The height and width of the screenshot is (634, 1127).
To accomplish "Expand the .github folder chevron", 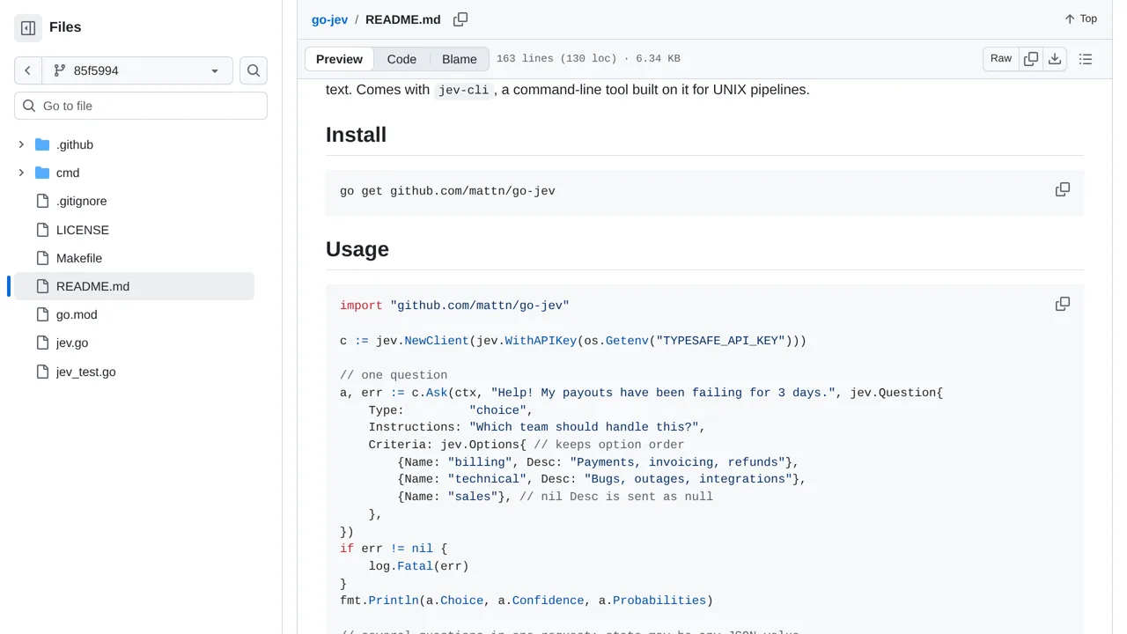I will [x=21, y=144].
